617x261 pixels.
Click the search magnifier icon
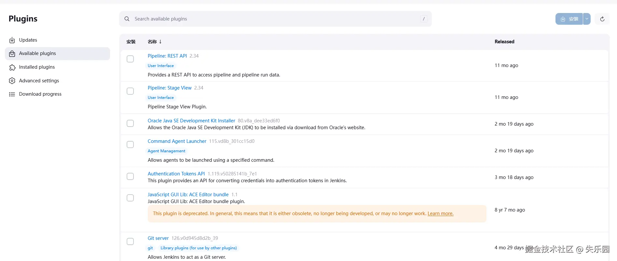point(127,19)
